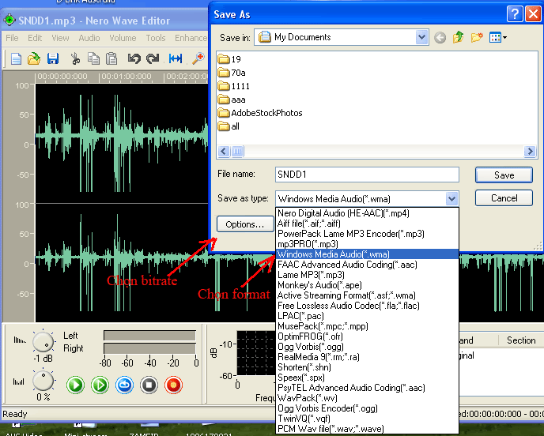Click the Options... button
The height and width of the screenshot is (436, 544).
(x=245, y=224)
